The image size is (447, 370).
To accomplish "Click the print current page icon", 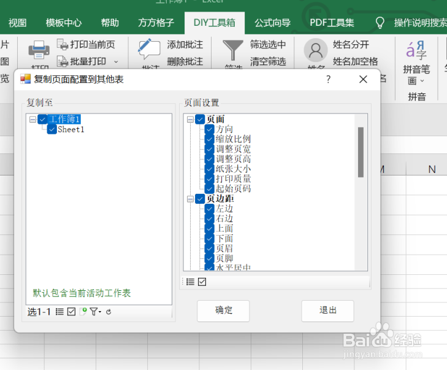I will [63, 45].
